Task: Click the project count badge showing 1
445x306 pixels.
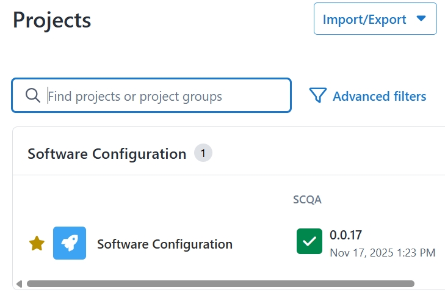Action: (203, 153)
